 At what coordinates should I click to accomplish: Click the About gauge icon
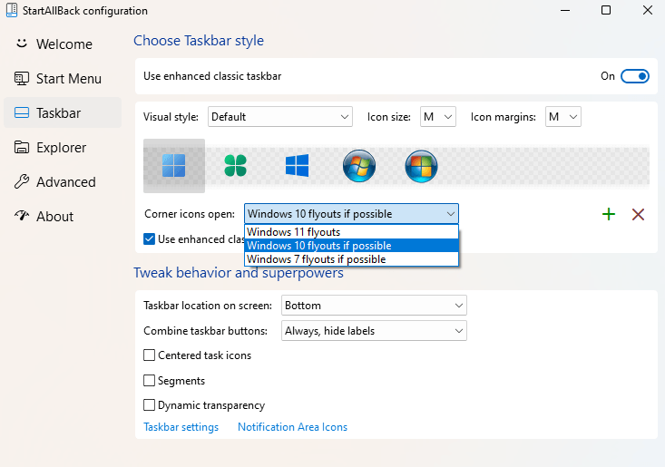(22, 215)
